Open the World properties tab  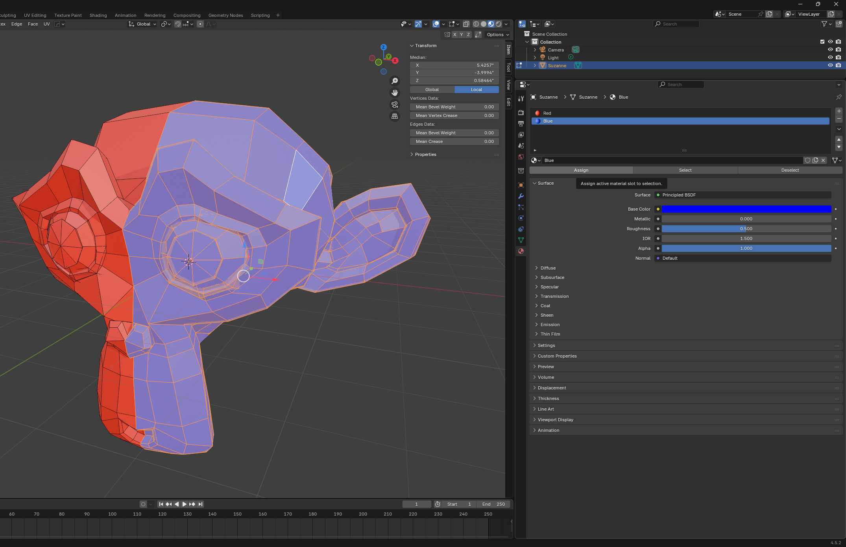[x=521, y=156]
